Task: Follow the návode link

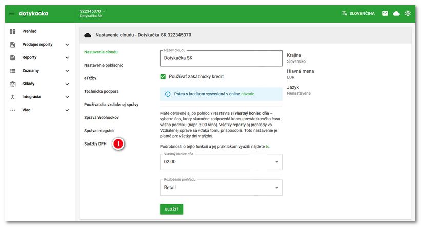Action: tap(248, 94)
